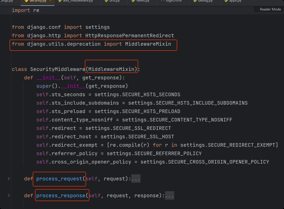Screen dimensions: 284x209
Task: Toggle Reader Mode in the editor
Action: tap(270, 9)
